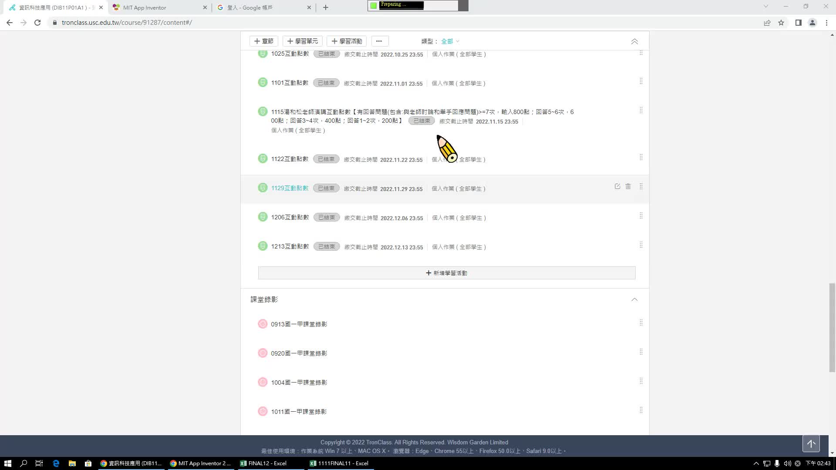Click the pink recording icon beside 1004國一甲課堂錄影
The width and height of the screenshot is (836, 470).
[263, 382]
